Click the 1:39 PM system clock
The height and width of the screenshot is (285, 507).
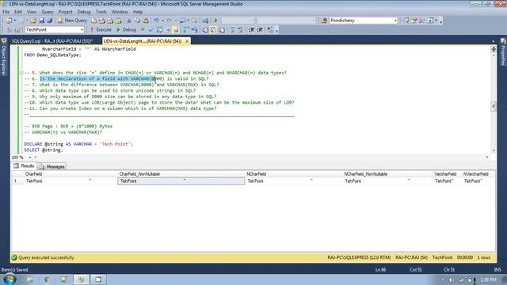point(488,279)
